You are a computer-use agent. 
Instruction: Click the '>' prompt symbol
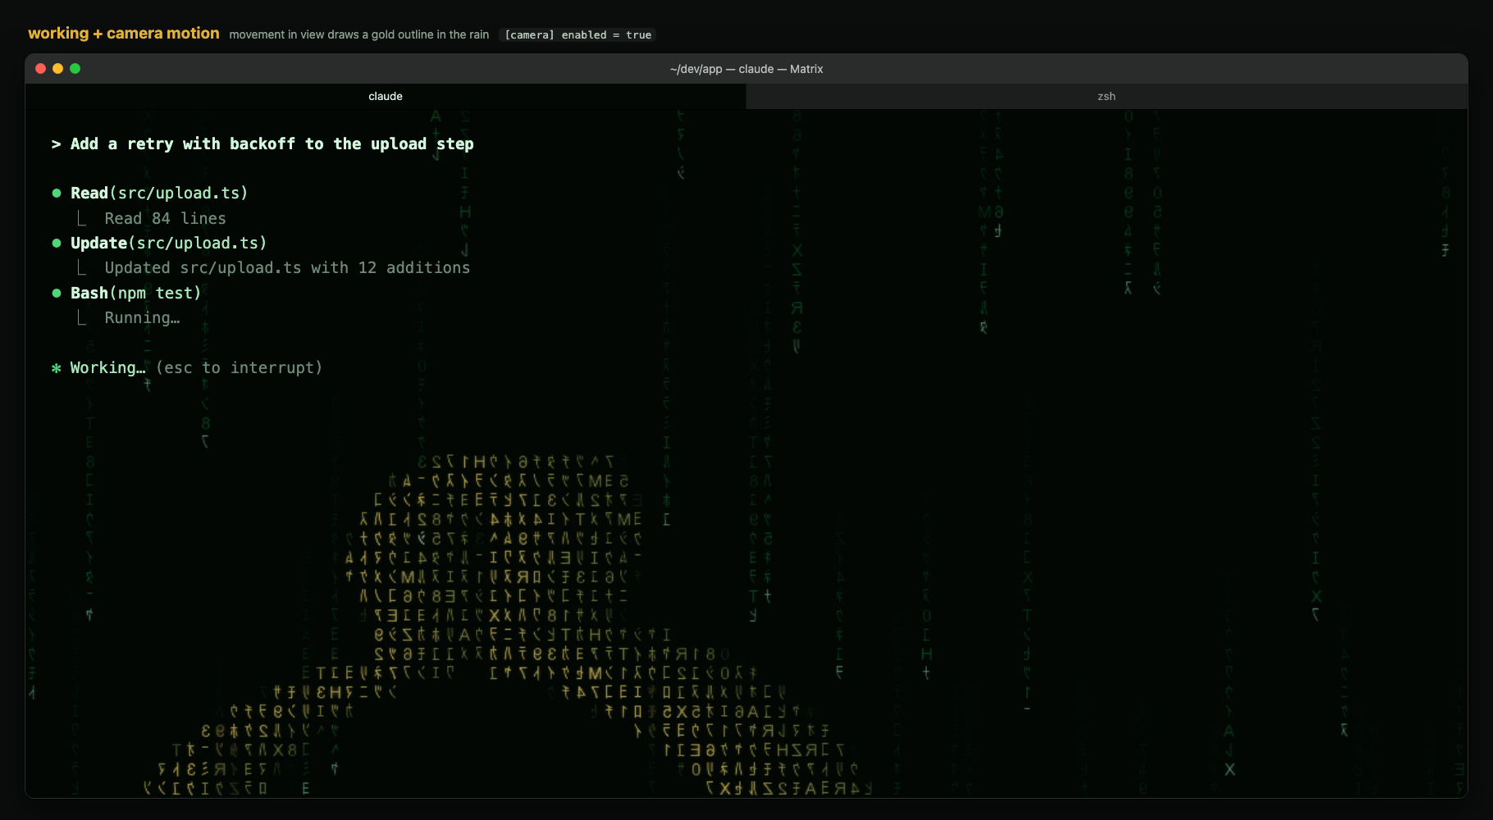[x=56, y=144]
